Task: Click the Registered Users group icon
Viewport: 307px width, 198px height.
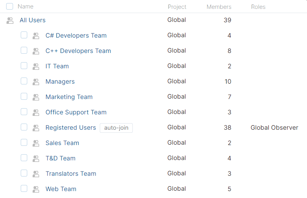Action: [x=36, y=128]
